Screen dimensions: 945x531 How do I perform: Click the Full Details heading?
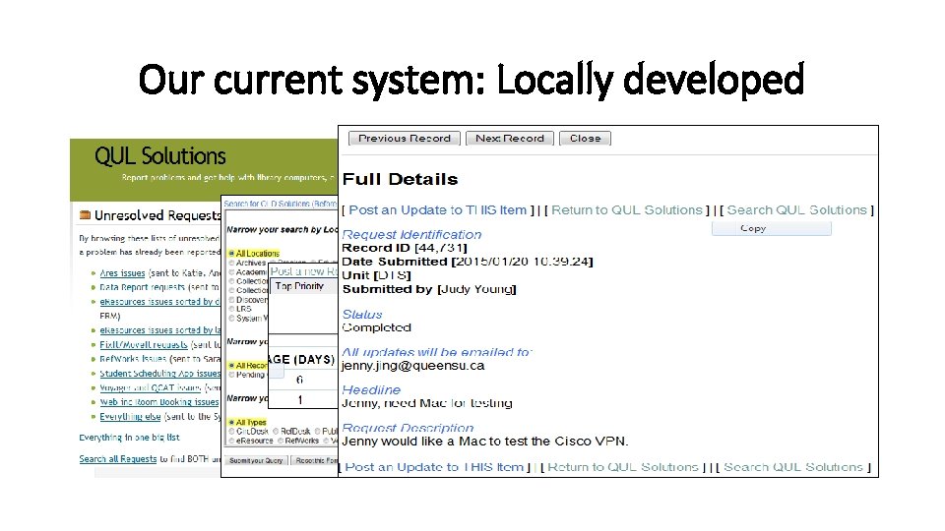pyautogui.click(x=401, y=179)
